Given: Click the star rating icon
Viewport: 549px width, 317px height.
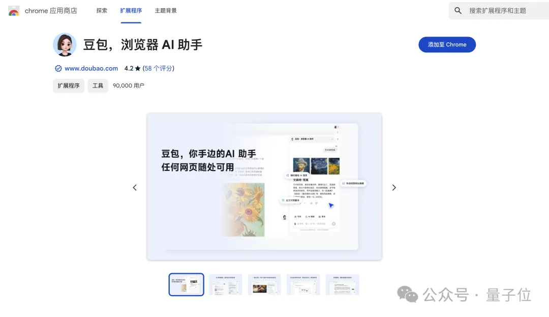Looking at the screenshot, I should click(138, 68).
